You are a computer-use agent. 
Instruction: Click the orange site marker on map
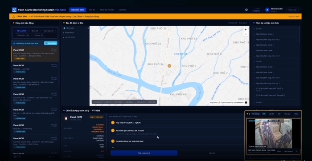(x=169, y=66)
